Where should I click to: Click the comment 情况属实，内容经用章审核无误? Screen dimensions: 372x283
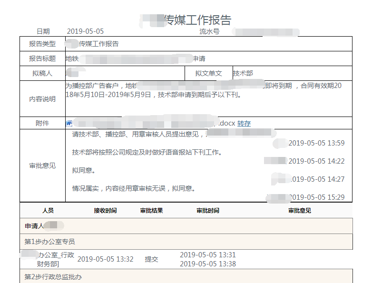pyautogui.click(x=134, y=189)
